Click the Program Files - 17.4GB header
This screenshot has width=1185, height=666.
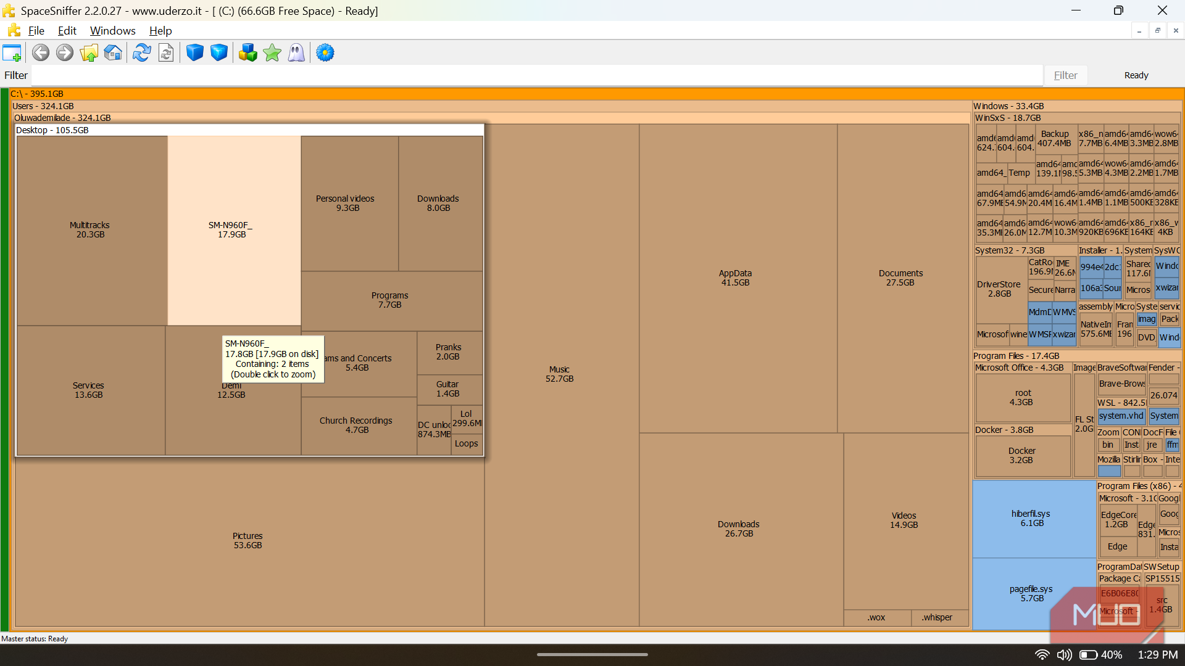[x=1077, y=356]
